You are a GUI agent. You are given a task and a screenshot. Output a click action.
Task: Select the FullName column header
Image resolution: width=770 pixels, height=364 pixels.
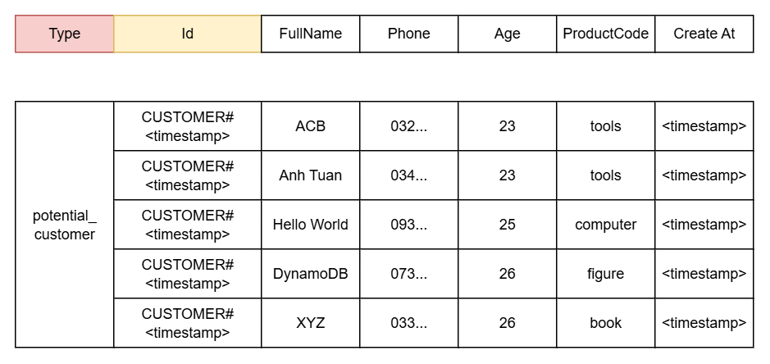tap(310, 34)
